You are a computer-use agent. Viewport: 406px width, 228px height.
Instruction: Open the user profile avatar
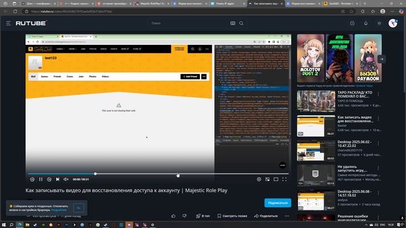(393, 23)
